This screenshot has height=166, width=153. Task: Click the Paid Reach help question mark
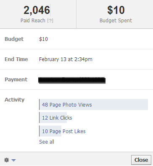pos(50,21)
